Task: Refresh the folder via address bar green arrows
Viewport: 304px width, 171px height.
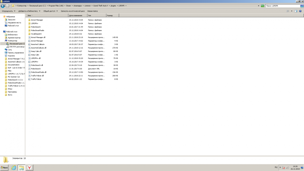Action: (x=262, y=6)
